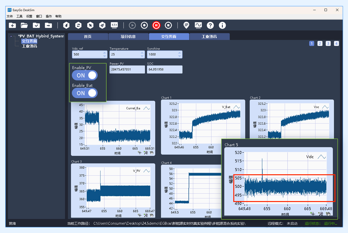Click the hexagon cursor-pointer toolbar icon
Screen dimensions: 348x233
(90, 25)
